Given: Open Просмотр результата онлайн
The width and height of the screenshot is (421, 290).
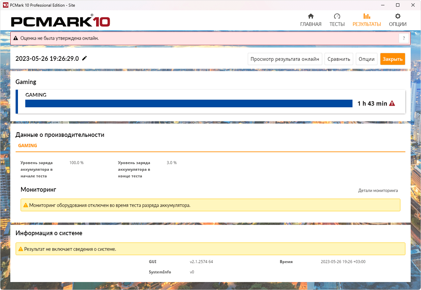Looking at the screenshot, I should (x=285, y=59).
